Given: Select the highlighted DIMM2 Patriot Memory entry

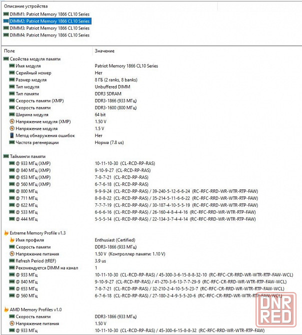Looking at the screenshot, I should [50, 21].
